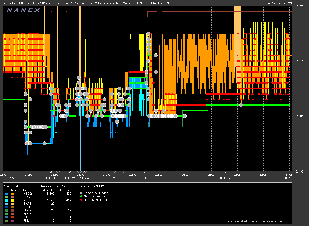
Task: Click the 25.05 price axis label
Action: coord(300,117)
